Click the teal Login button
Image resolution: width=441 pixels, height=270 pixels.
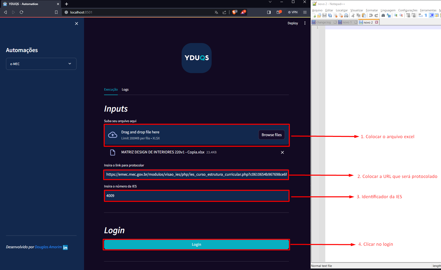click(196, 244)
